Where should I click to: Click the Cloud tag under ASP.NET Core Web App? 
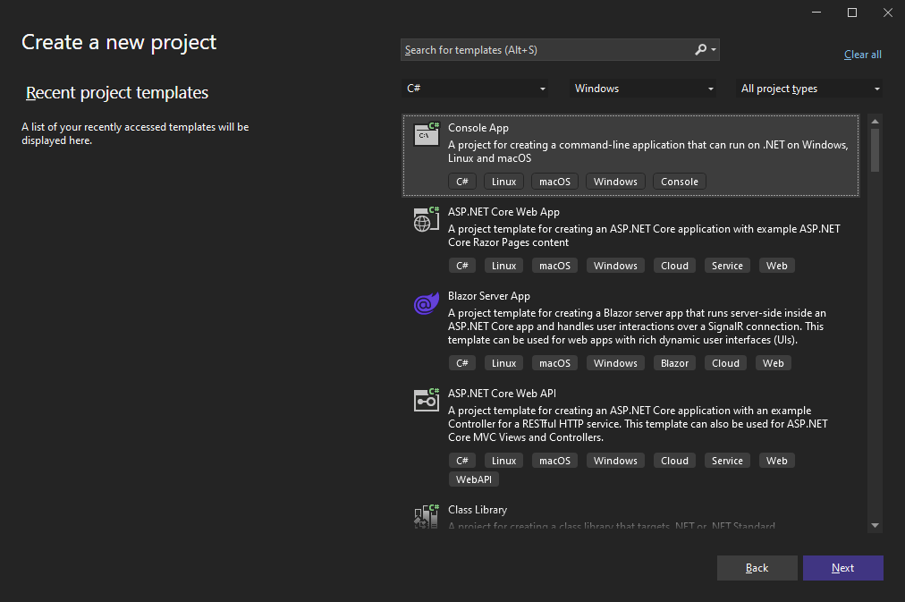(x=674, y=266)
